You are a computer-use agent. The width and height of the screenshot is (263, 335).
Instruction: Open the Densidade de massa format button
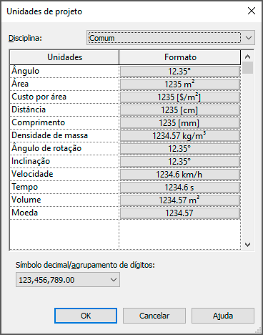[x=180, y=136]
